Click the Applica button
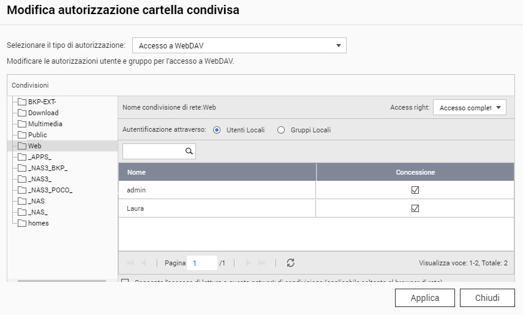This screenshot has width=523, height=315. [x=424, y=298]
